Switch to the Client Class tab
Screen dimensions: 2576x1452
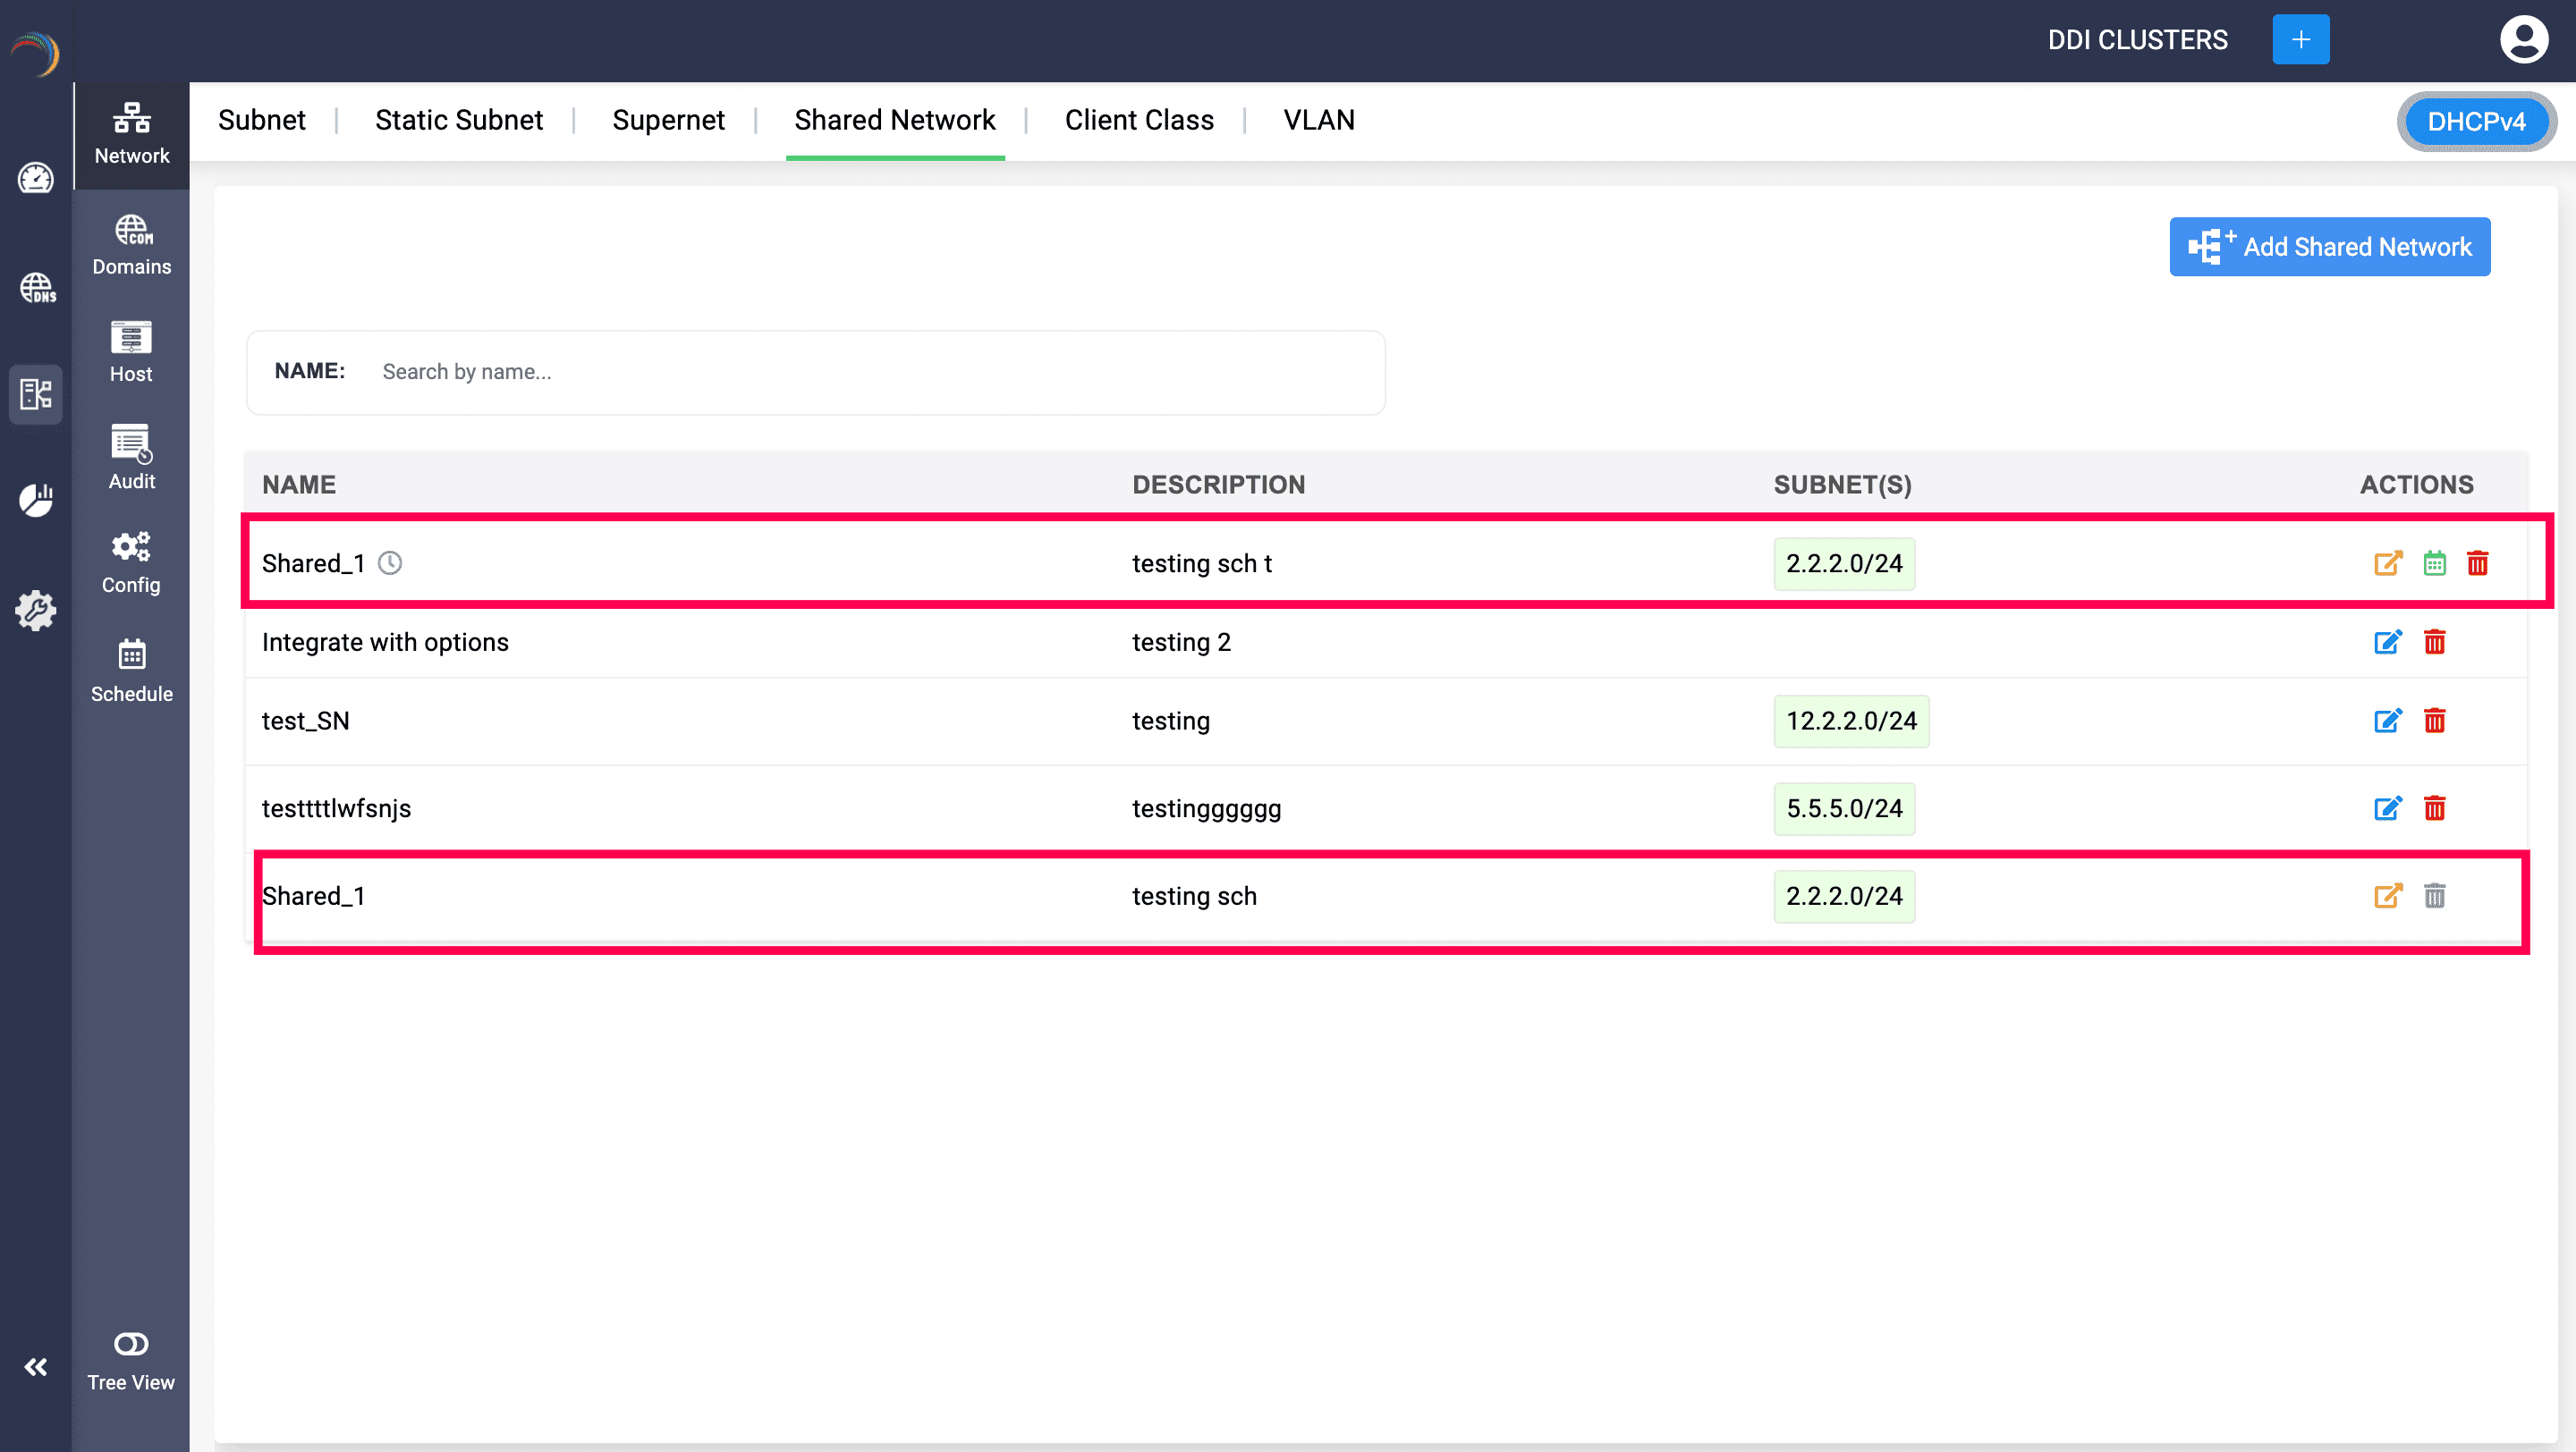click(1138, 120)
